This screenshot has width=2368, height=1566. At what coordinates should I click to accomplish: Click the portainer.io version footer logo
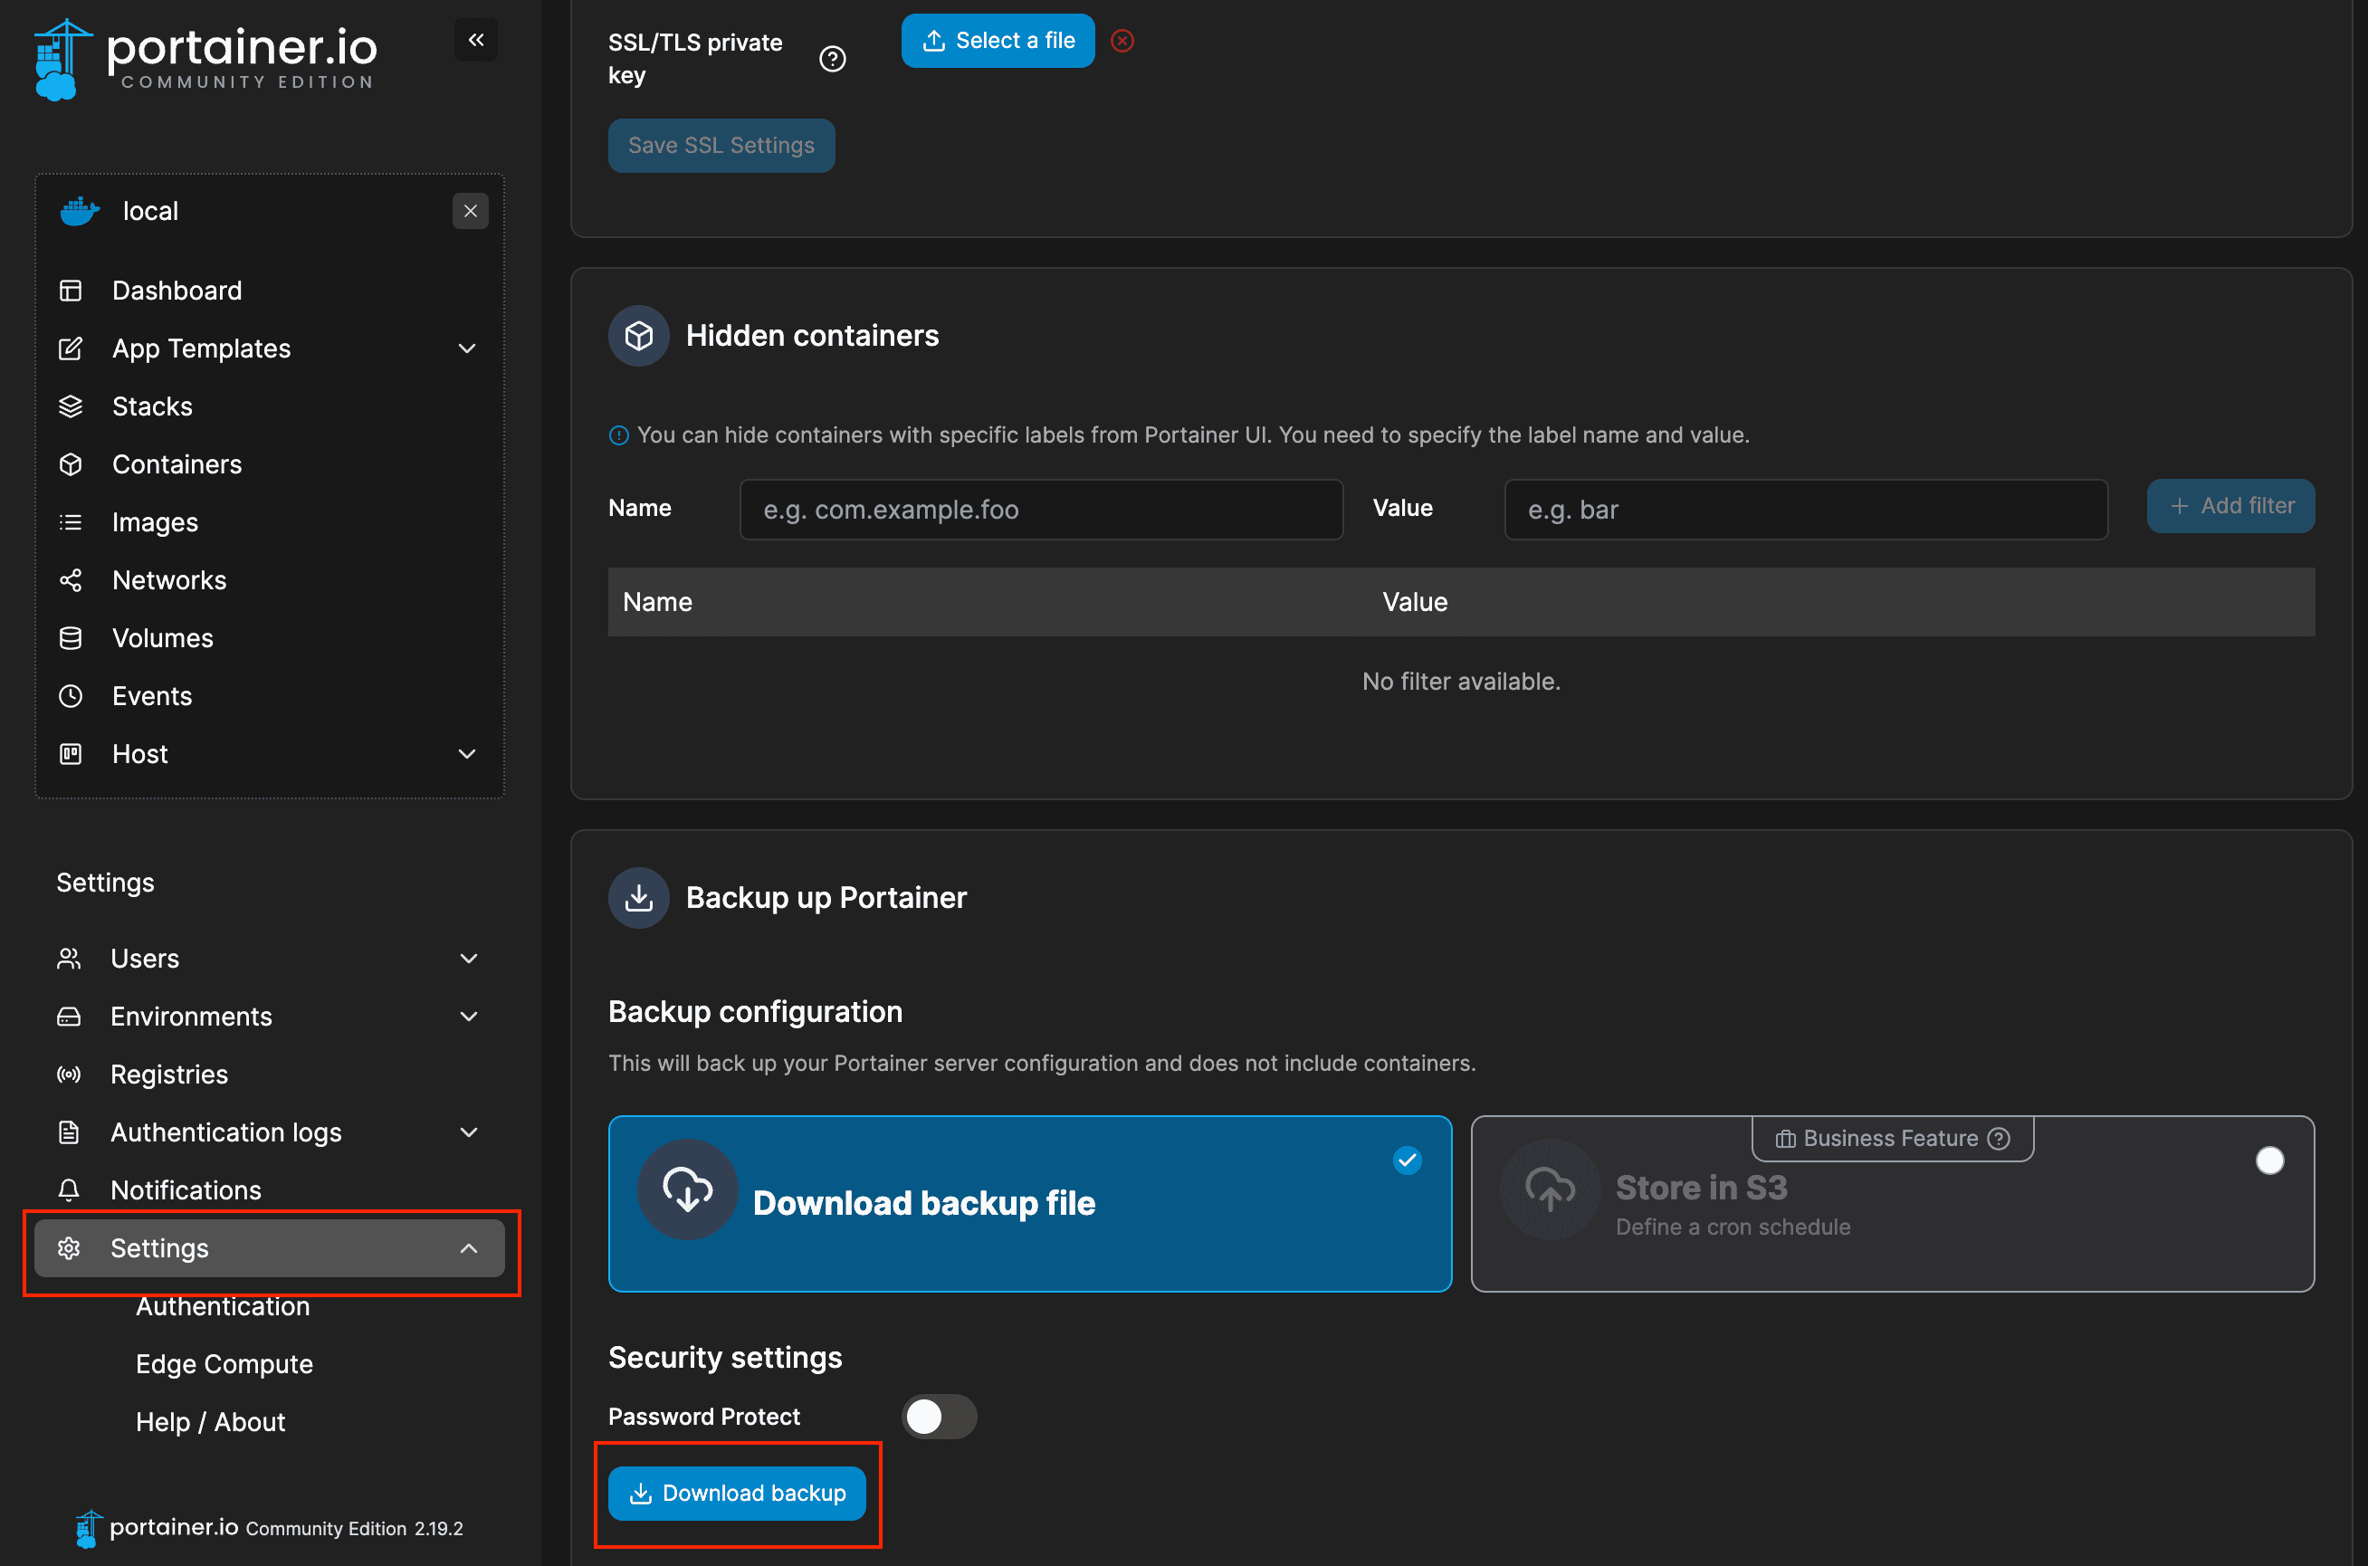pyautogui.click(x=157, y=1528)
